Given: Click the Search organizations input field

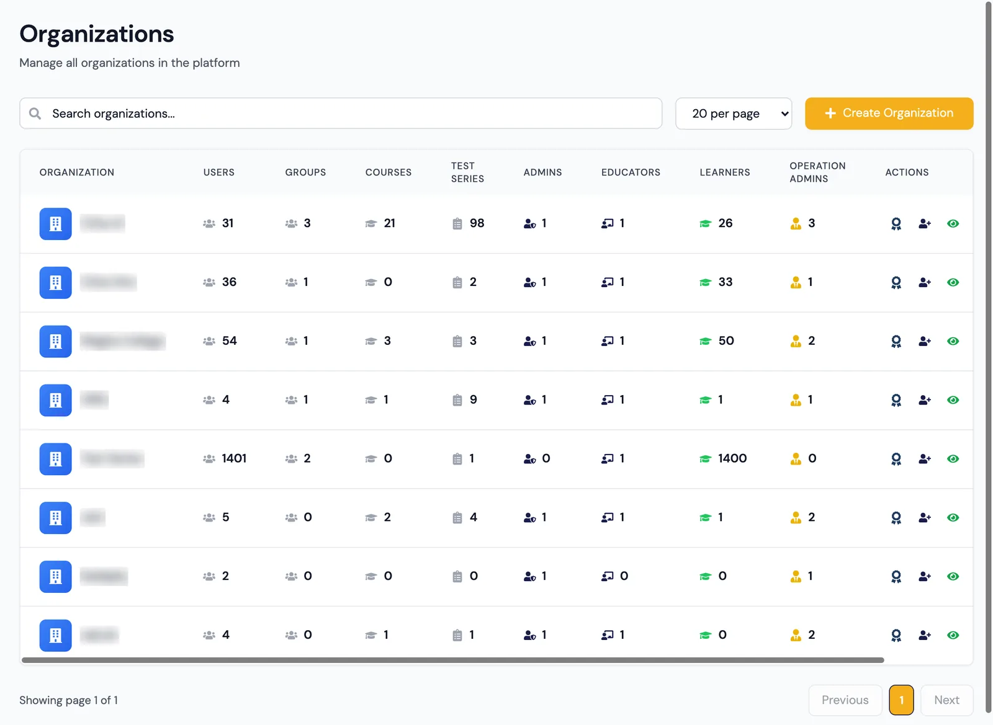Looking at the screenshot, I should [x=341, y=113].
